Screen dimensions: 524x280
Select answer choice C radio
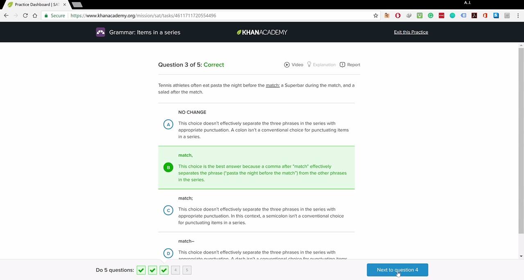(168, 210)
